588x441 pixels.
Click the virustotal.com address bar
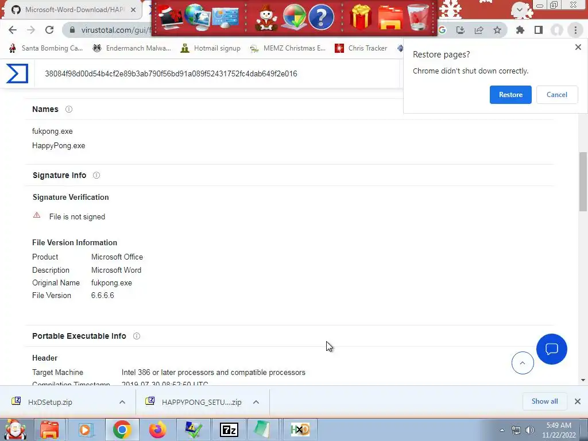coord(115,30)
